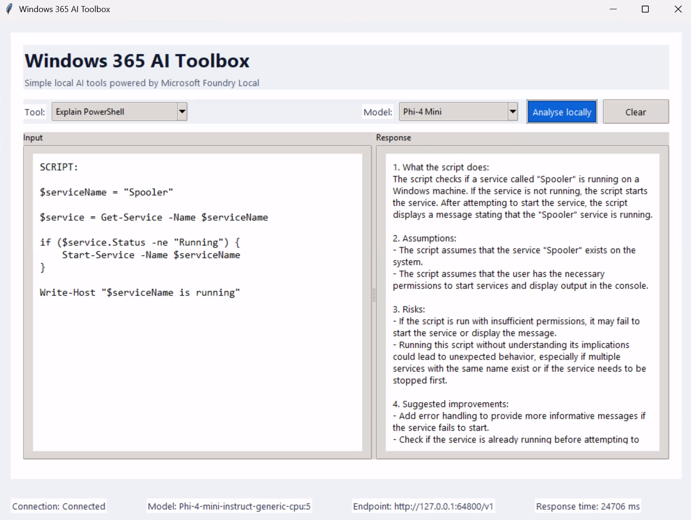Expand the Tool dropdown arrow
The width and height of the screenshot is (691, 520).
[x=182, y=111]
